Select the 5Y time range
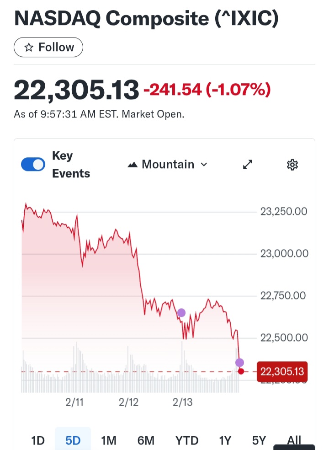329x450 pixels. [259, 441]
